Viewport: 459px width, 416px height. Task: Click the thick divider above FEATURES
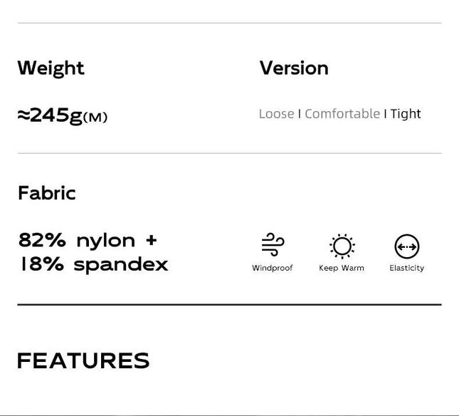tap(229, 305)
